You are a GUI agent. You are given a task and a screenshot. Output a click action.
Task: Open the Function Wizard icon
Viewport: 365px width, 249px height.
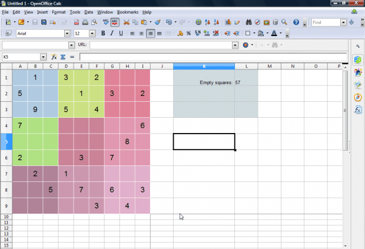(54, 57)
